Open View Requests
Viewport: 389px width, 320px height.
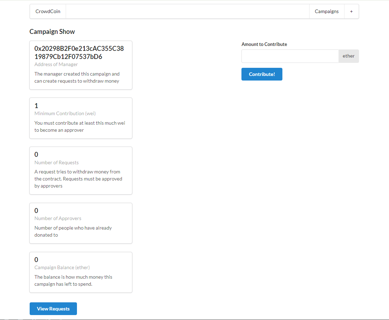click(53, 309)
